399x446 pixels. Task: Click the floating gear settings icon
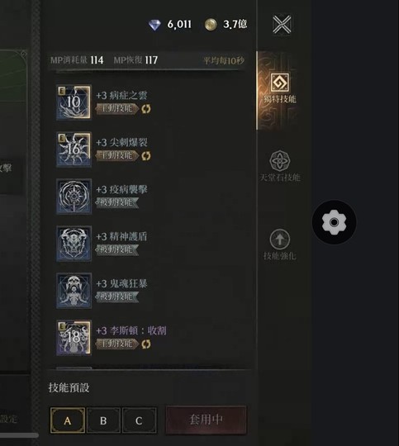(334, 222)
